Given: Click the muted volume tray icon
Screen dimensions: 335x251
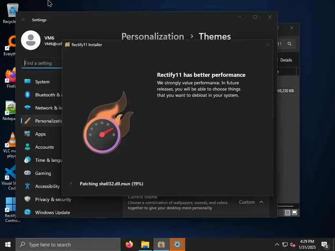Looking at the screenshot, I should click(x=292, y=244).
